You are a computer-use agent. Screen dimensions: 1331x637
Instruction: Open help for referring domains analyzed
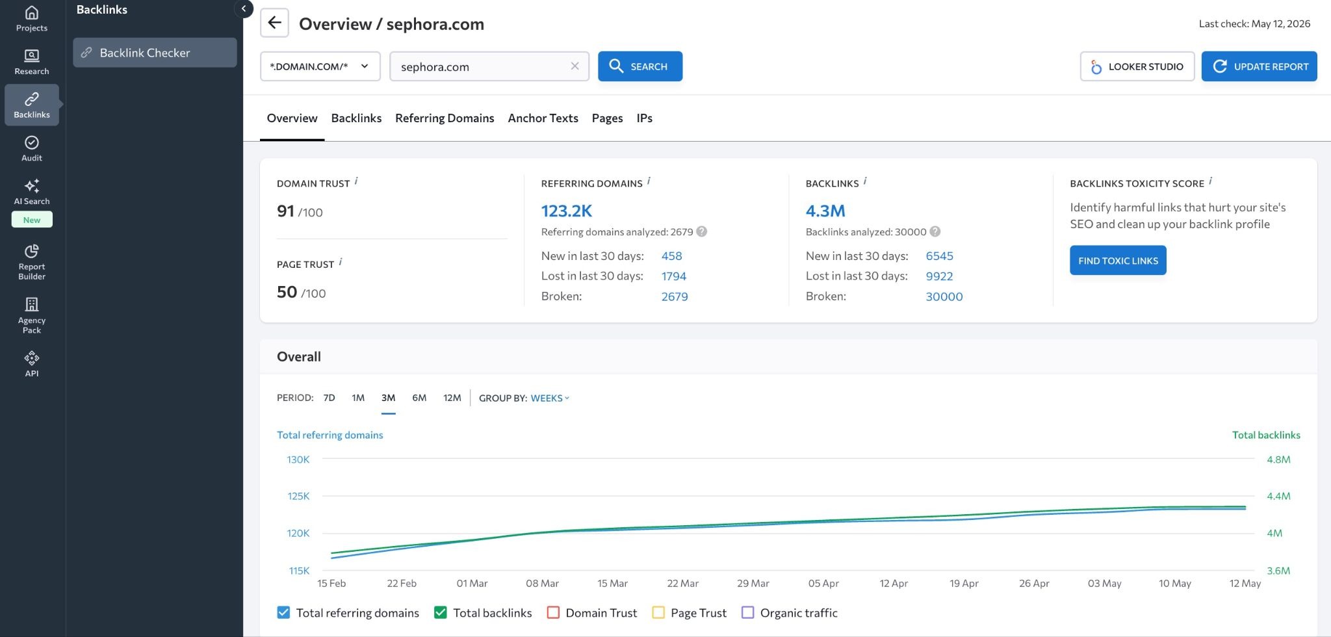tap(702, 231)
